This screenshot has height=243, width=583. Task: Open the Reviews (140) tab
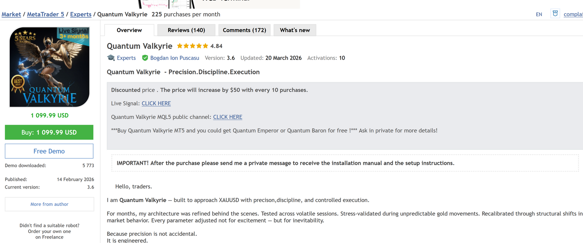point(186,30)
